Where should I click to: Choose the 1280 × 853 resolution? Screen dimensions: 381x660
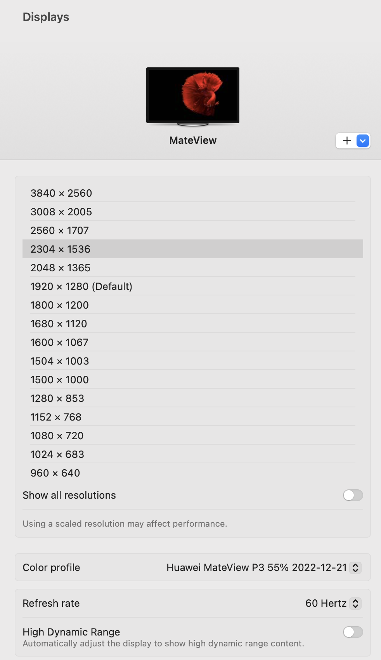coord(193,398)
